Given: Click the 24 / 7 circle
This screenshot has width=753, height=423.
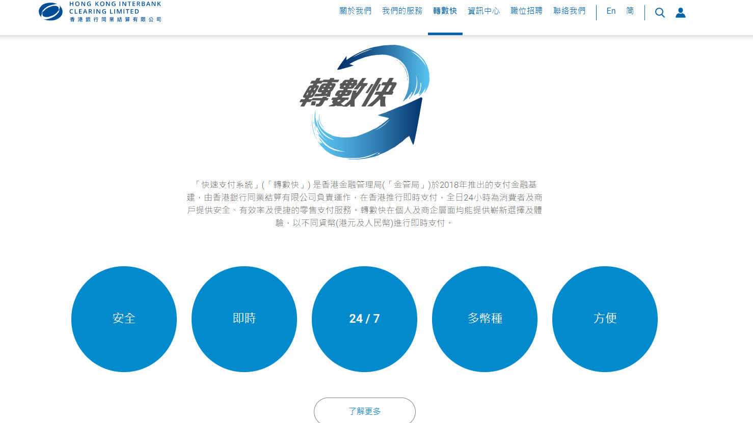Looking at the screenshot, I should pos(364,319).
